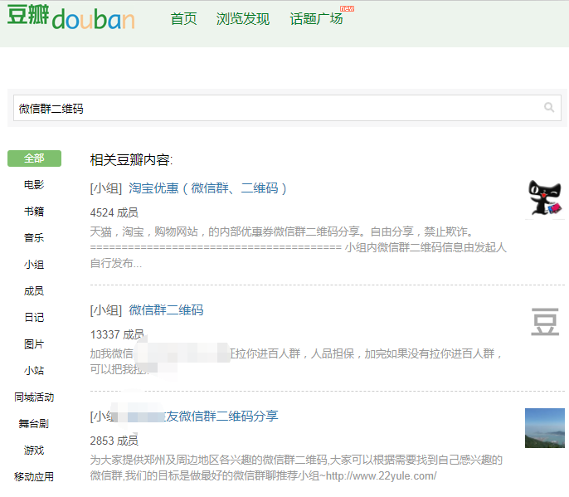Image resolution: width=569 pixels, height=497 pixels.
Task: Open the landscape photo group thumbnail
Action: point(544,427)
